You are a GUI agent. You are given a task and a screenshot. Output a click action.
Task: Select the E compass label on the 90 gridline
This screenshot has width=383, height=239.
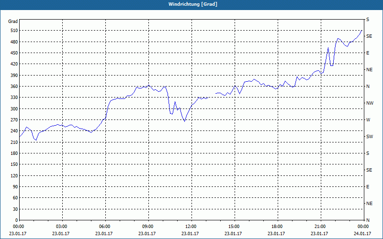tap(368, 187)
